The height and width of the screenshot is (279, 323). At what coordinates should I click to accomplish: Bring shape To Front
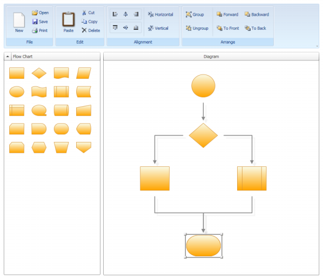pyautogui.click(x=227, y=28)
